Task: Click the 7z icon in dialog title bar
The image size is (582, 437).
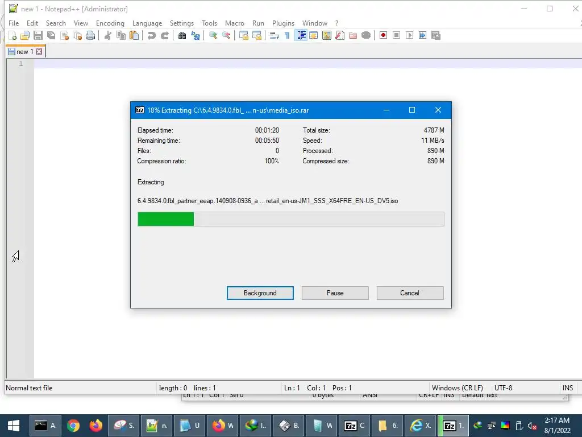Action: click(140, 110)
